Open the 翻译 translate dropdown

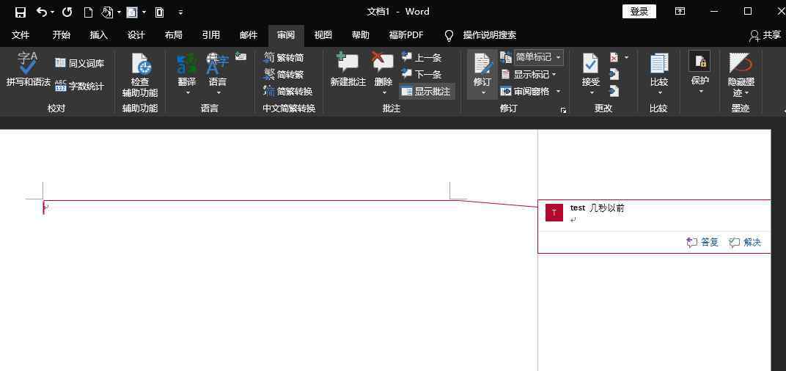(x=187, y=74)
